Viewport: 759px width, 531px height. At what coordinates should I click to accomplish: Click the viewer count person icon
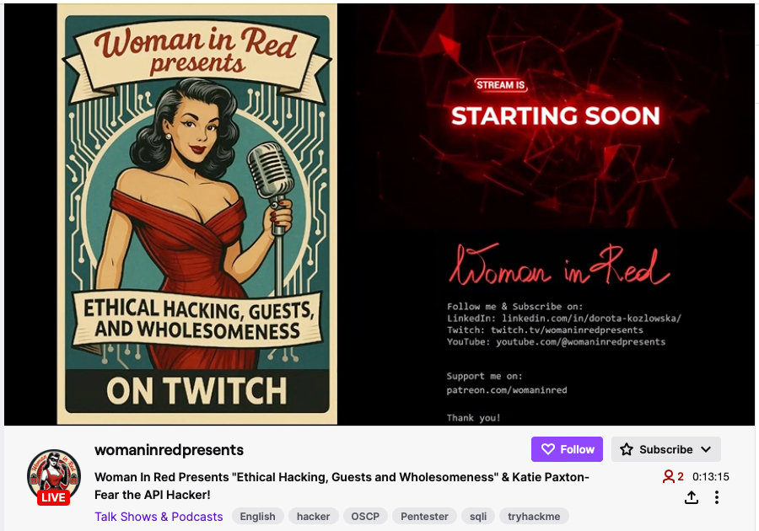668,477
